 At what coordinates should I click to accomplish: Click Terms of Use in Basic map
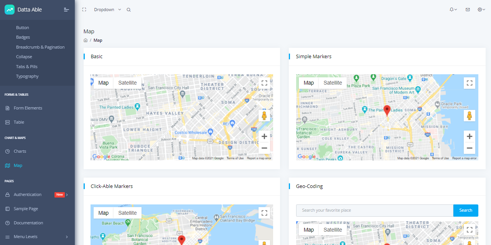[235, 158]
